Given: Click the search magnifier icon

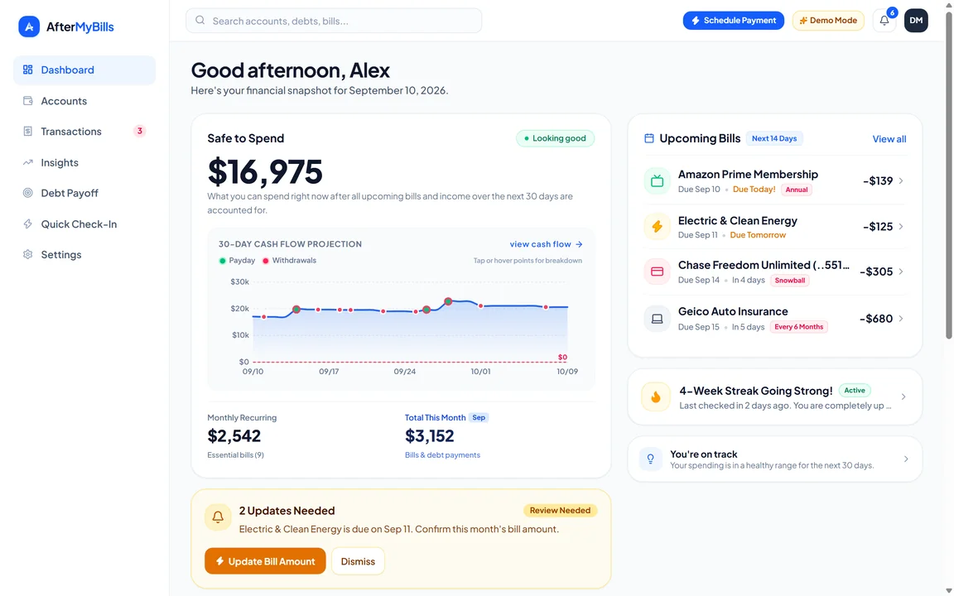Looking at the screenshot, I should tap(200, 20).
